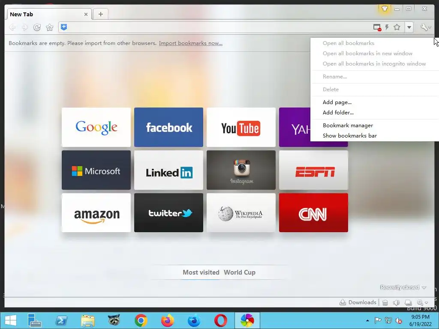Open the skin changer shirt icon

click(x=385, y=9)
